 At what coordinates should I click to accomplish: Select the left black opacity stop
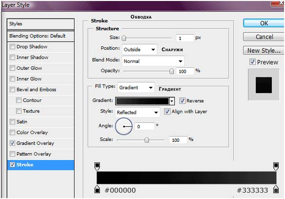click(x=97, y=166)
